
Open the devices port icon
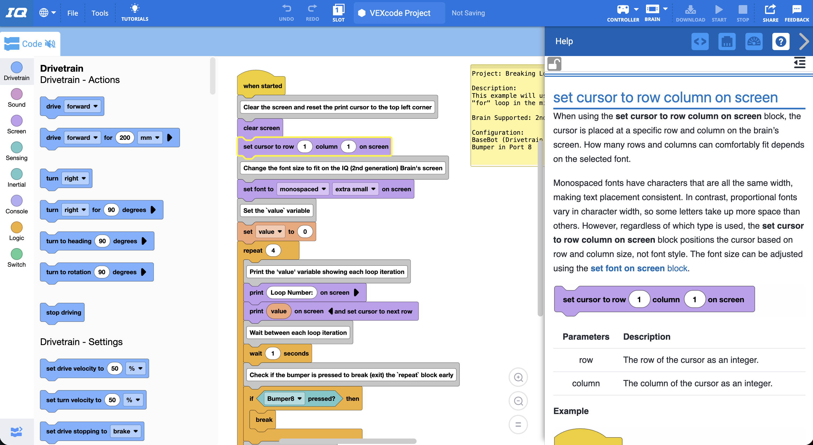coord(727,41)
